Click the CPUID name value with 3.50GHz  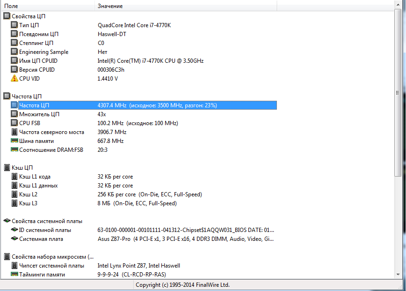click(151, 61)
